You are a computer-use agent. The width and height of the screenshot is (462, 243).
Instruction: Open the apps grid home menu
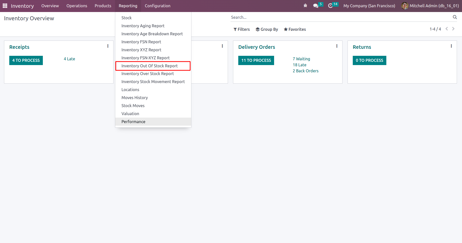(x=5, y=6)
